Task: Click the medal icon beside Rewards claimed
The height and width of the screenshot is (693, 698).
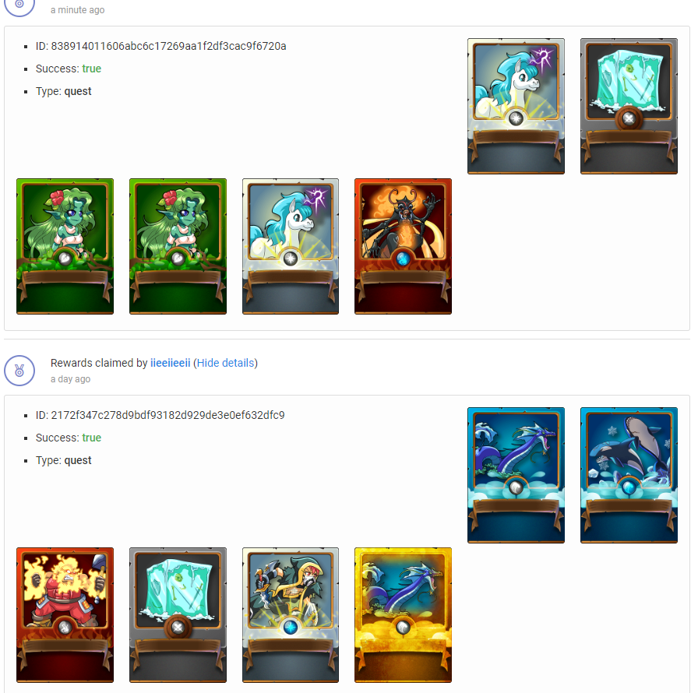Action: [x=19, y=371]
